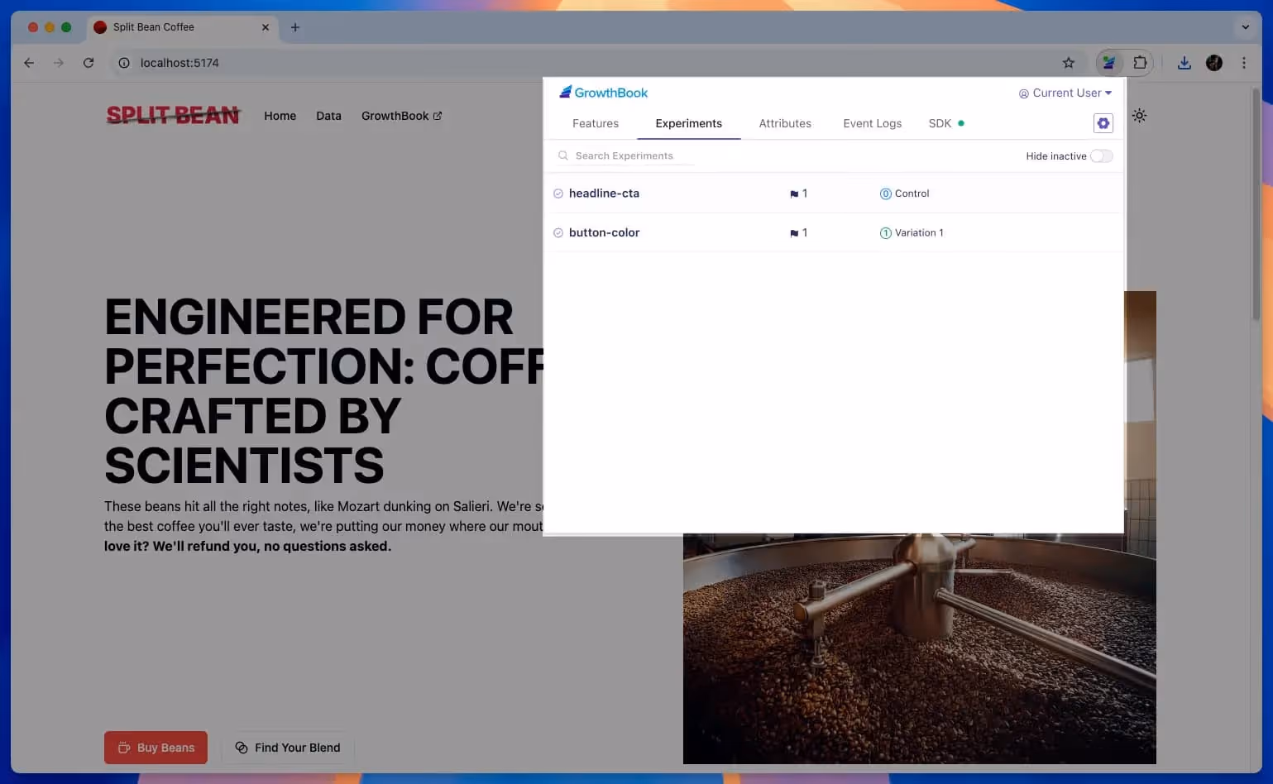Click the status circle beside headline-cta
Image resolution: width=1273 pixels, height=784 pixels.
click(558, 193)
